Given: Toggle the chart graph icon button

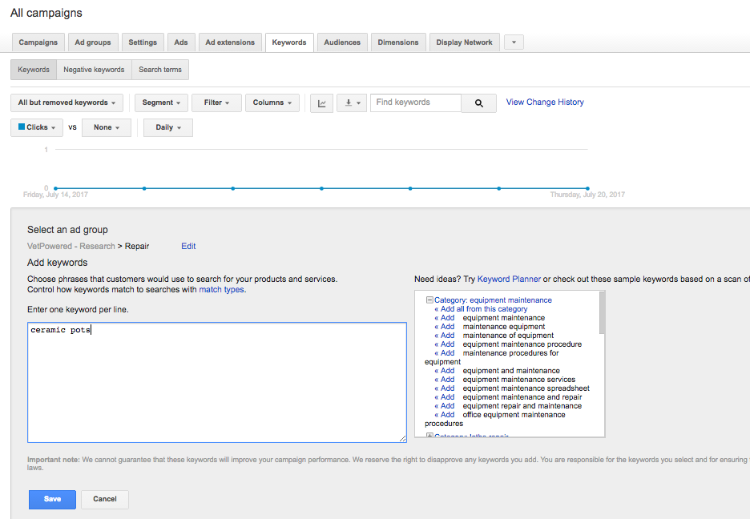Looking at the screenshot, I should [321, 103].
